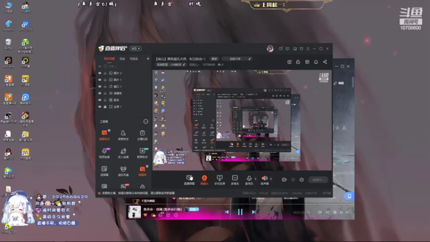Add a 多媒体 media source
Screen dimensions: 430x242
point(235,180)
